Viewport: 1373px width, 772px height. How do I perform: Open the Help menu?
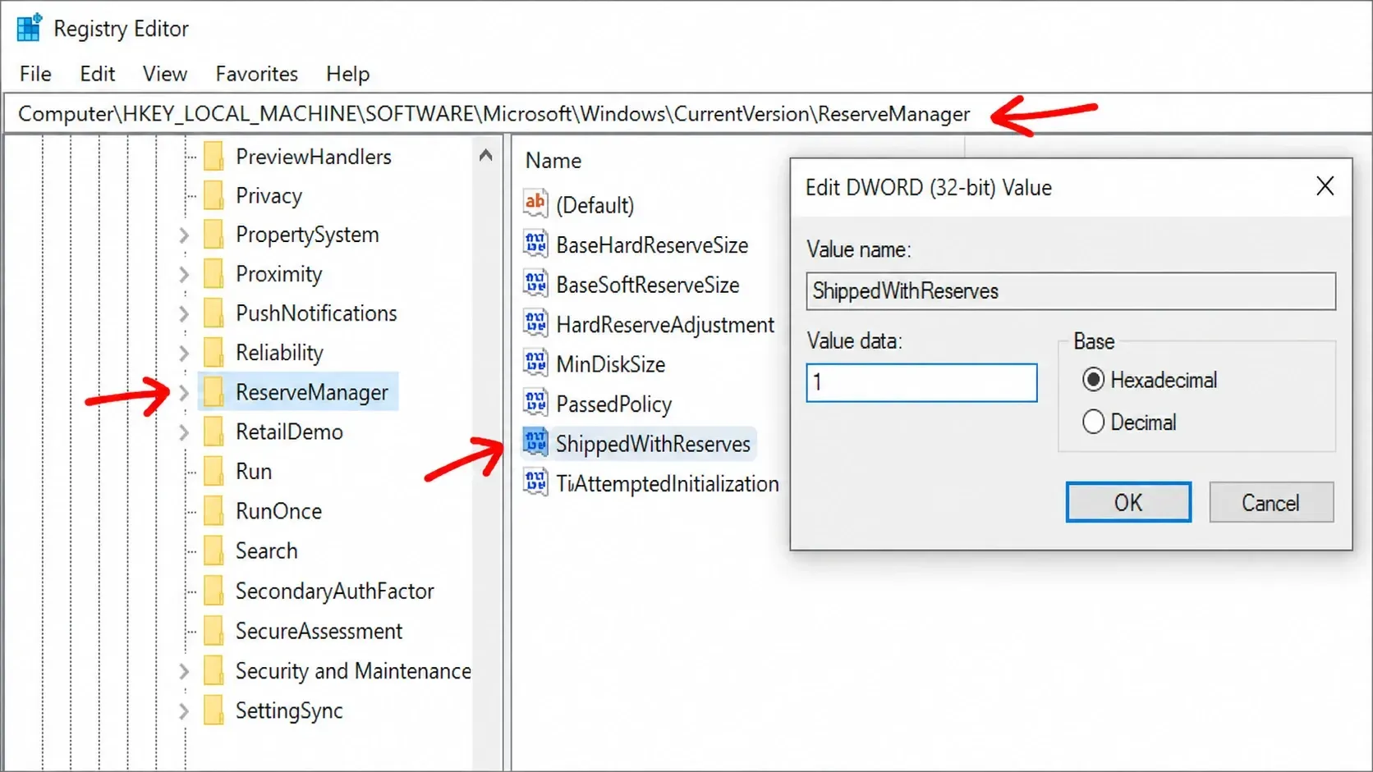(347, 74)
